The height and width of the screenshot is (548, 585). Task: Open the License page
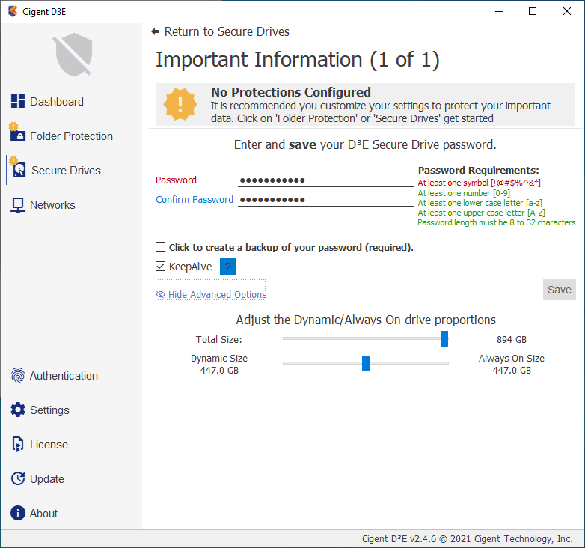pyautogui.click(x=49, y=444)
